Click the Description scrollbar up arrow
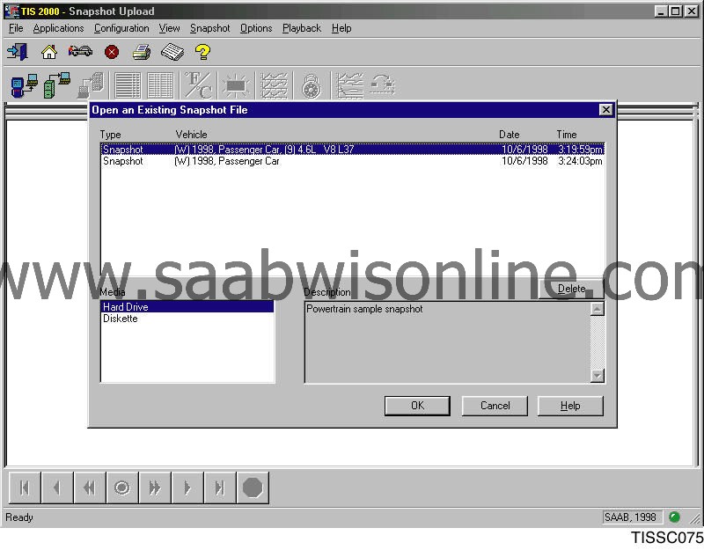The height and width of the screenshot is (550, 704). click(598, 307)
